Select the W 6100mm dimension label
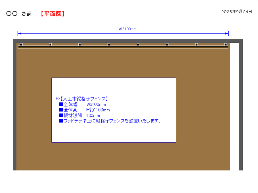The height and width of the screenshot is (193, 258). pos(127,29)
